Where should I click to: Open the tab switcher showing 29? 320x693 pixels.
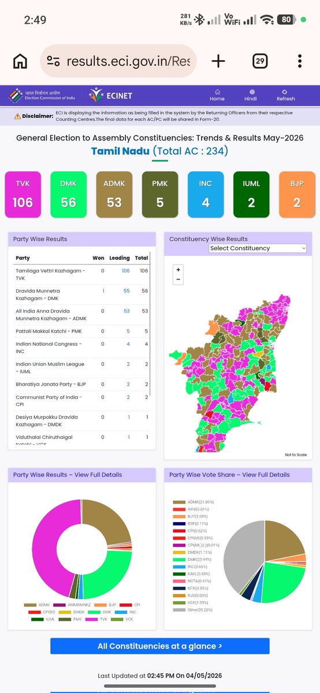[x=260, y=61]
